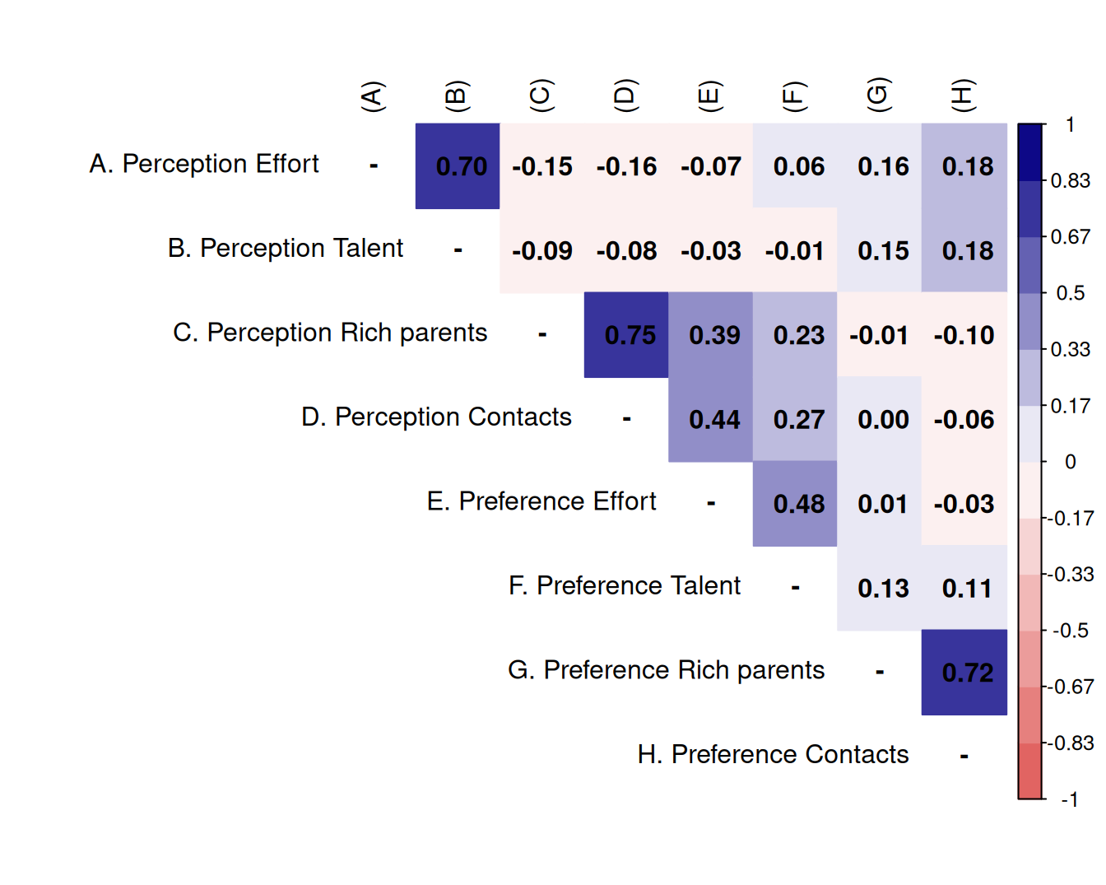
Task: Select the 0.72 cell in row G
Action: point(964,673)
